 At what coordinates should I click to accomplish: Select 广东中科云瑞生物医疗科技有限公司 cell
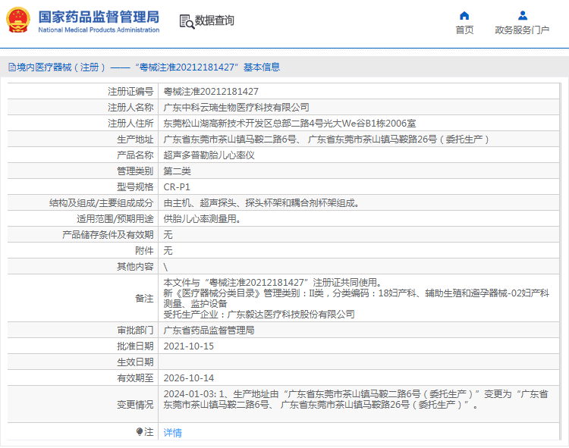point(236,108)
